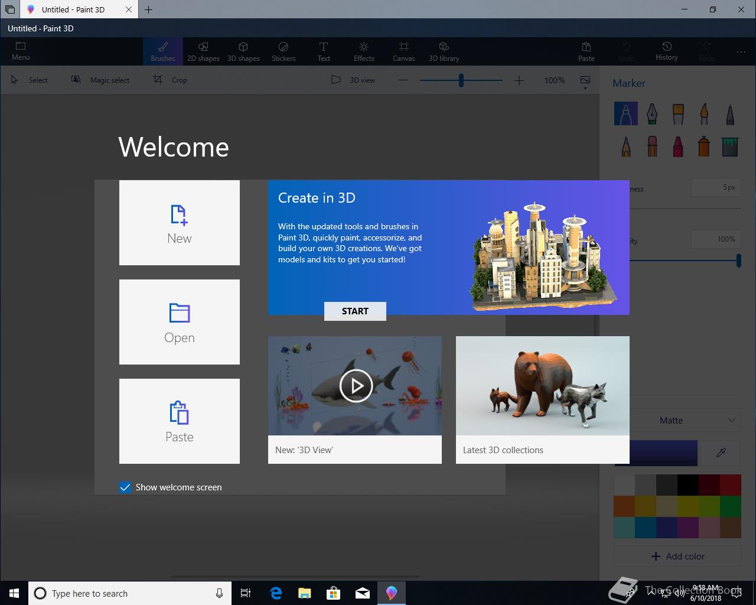The image size is (756, 605).
Task: Click the taskbar search box
Action: 130,593
